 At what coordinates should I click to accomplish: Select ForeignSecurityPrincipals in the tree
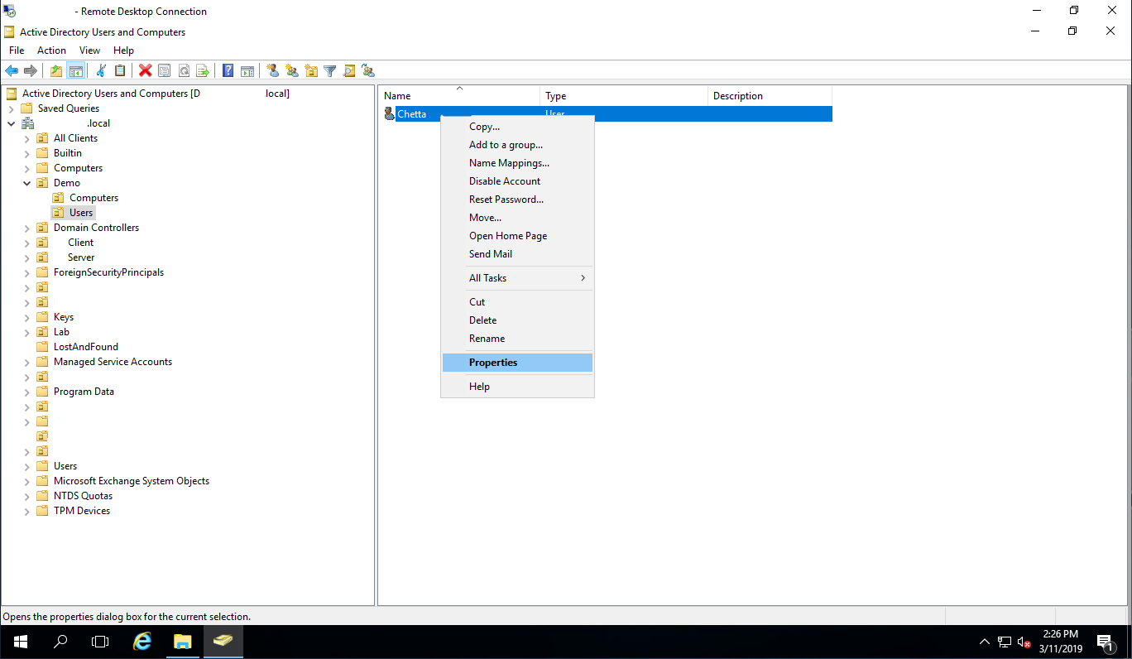click(x=108, y=272)
